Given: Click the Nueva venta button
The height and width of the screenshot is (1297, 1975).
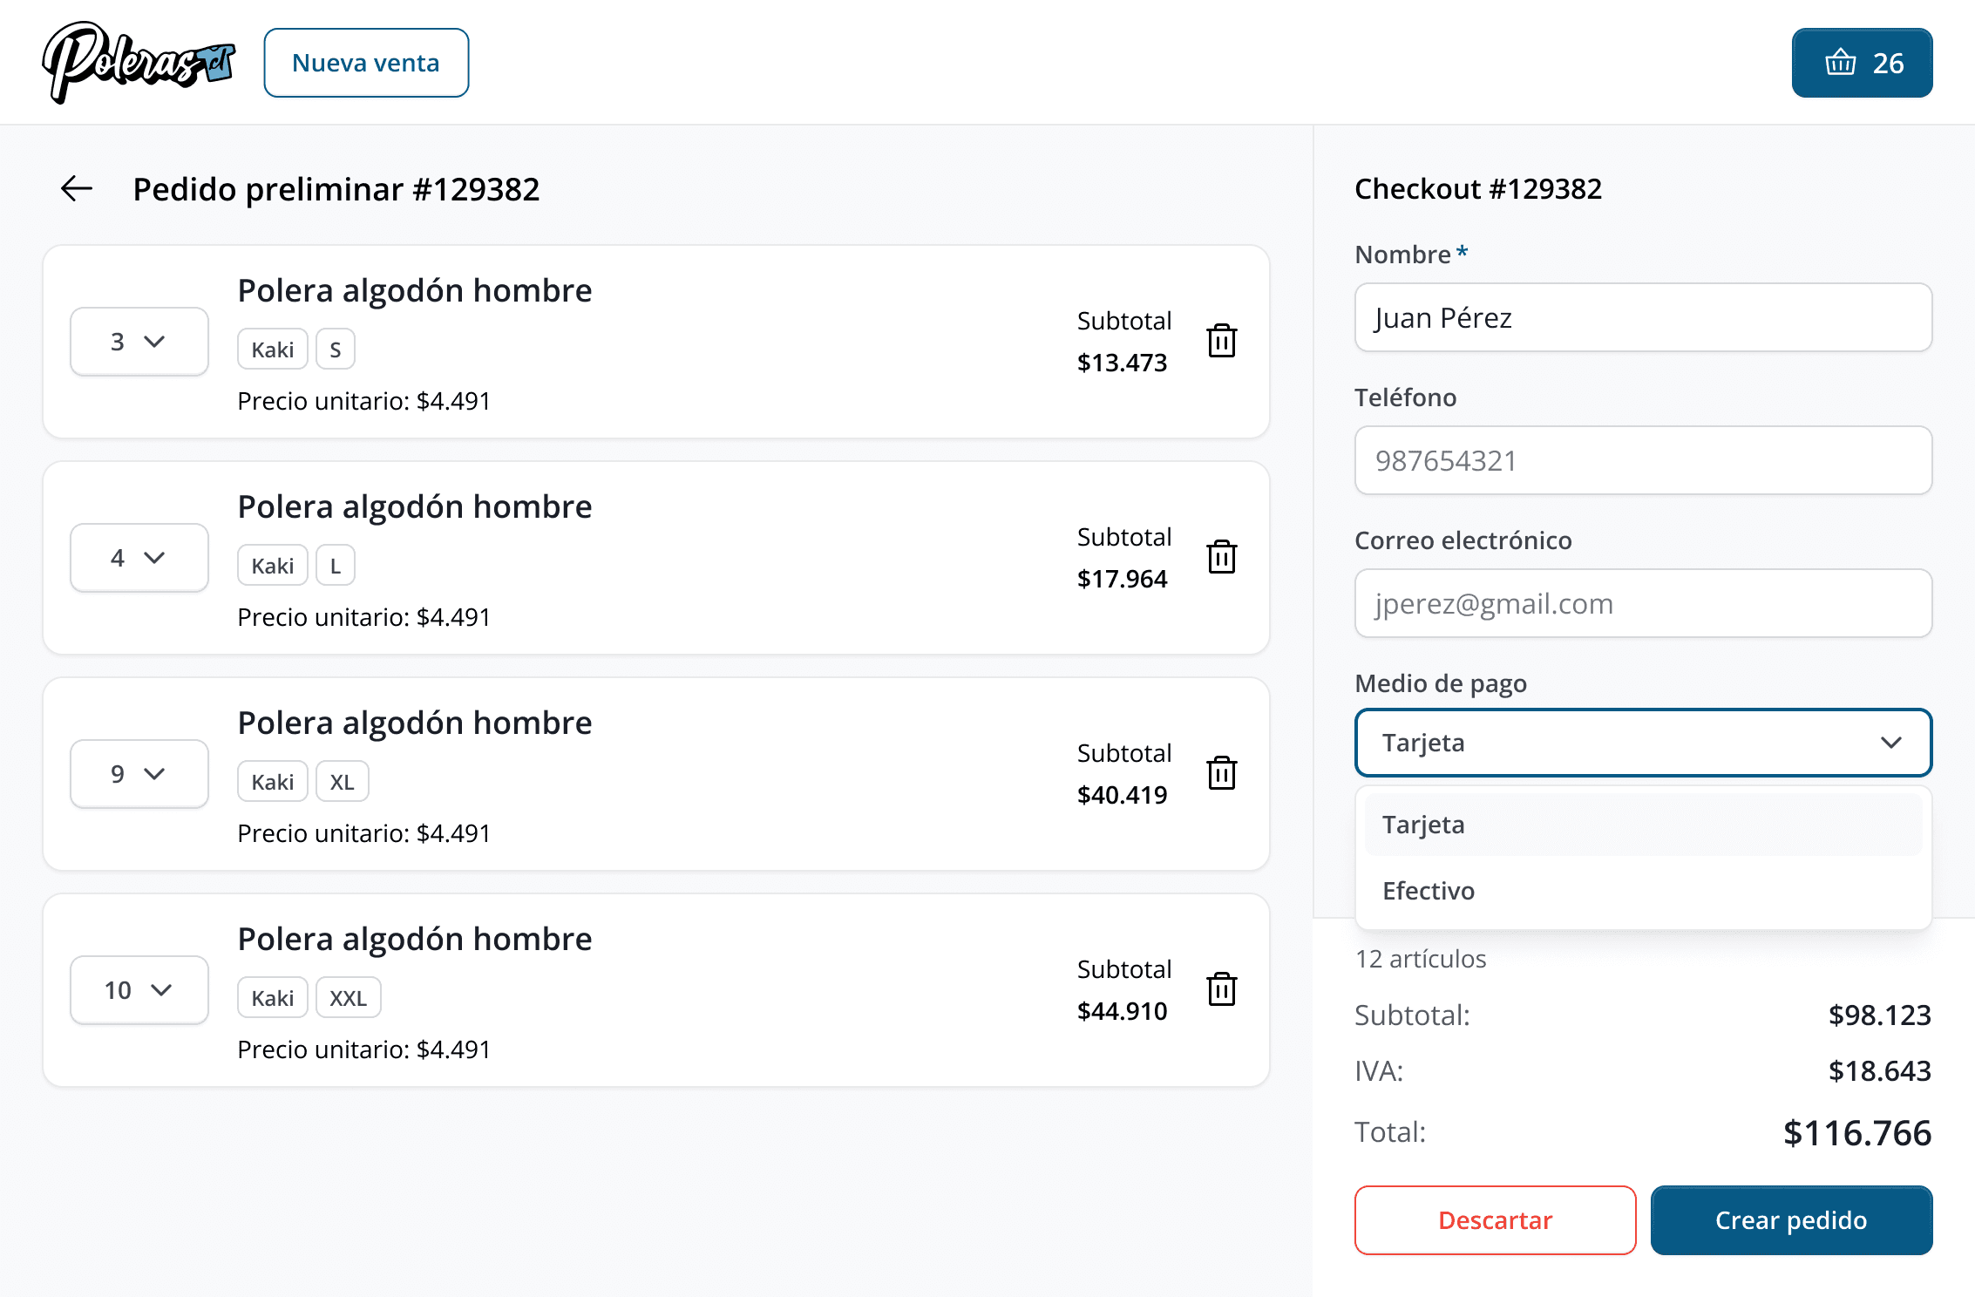Looking at the screenshot, I should (x=366, y=63).
